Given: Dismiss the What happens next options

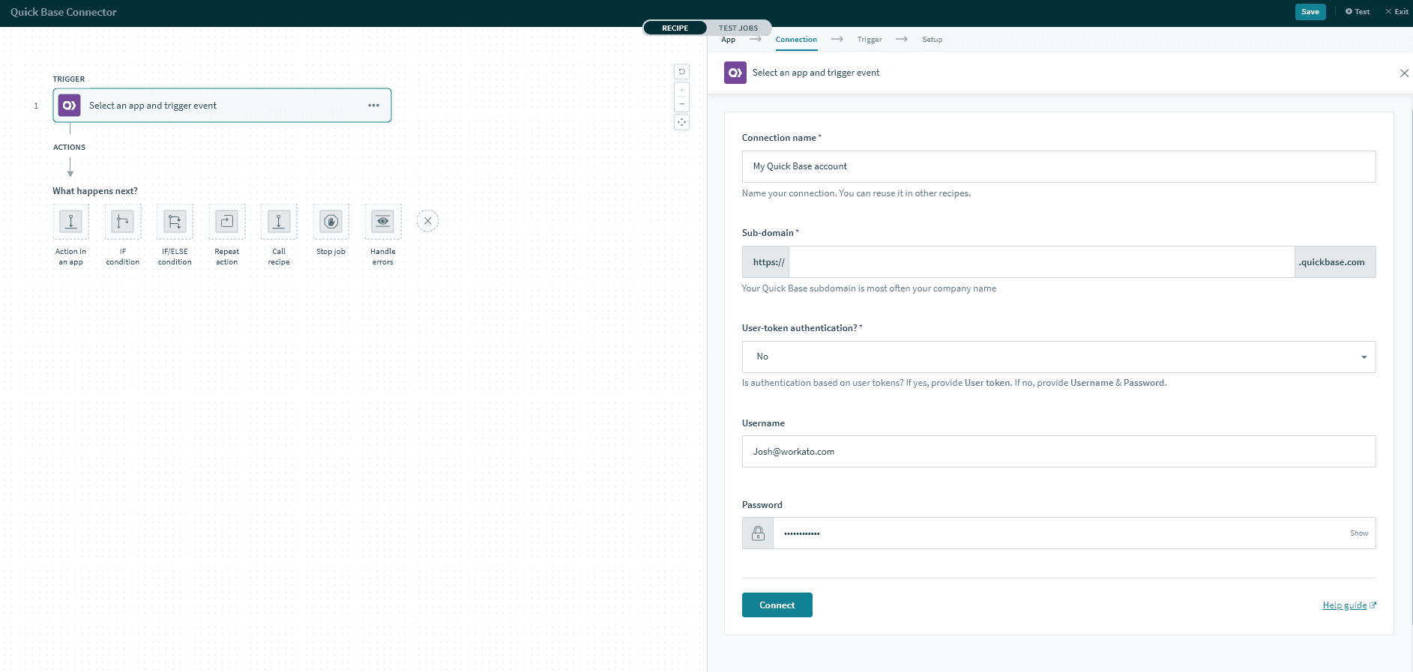Looking at the screenshot, I should point(427,221).
